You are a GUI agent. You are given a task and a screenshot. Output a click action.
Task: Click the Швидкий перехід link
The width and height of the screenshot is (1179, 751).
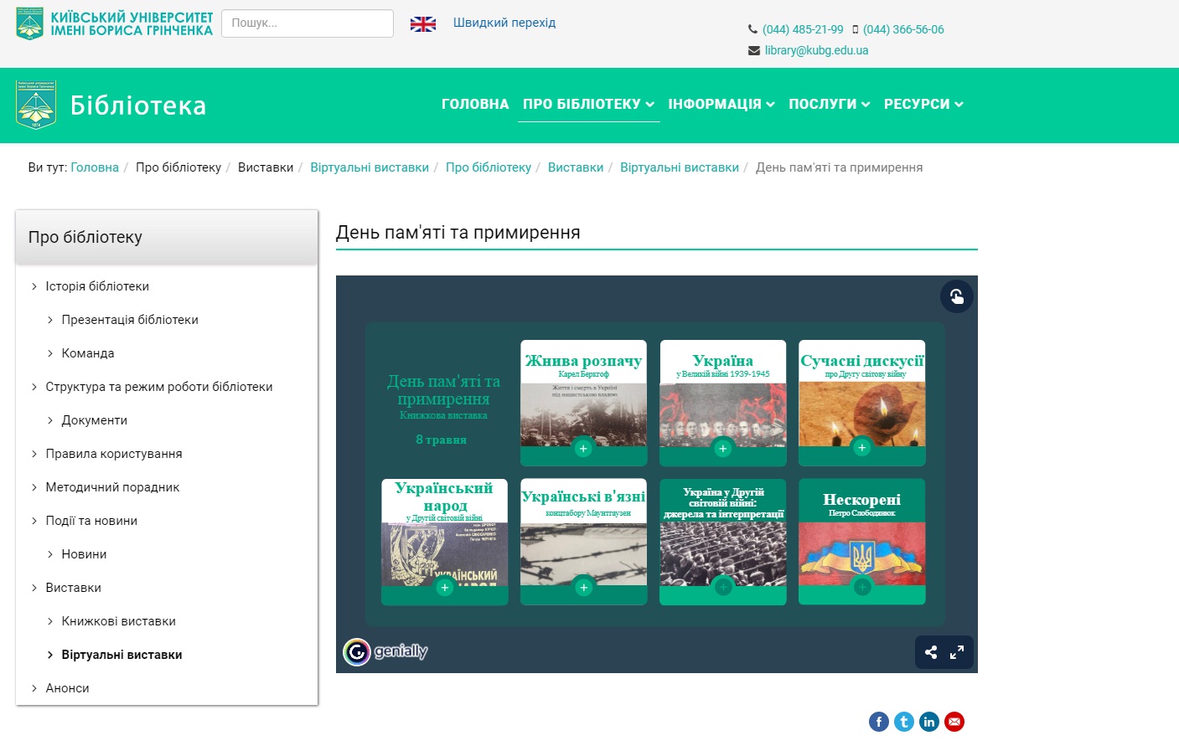point(504,23)
